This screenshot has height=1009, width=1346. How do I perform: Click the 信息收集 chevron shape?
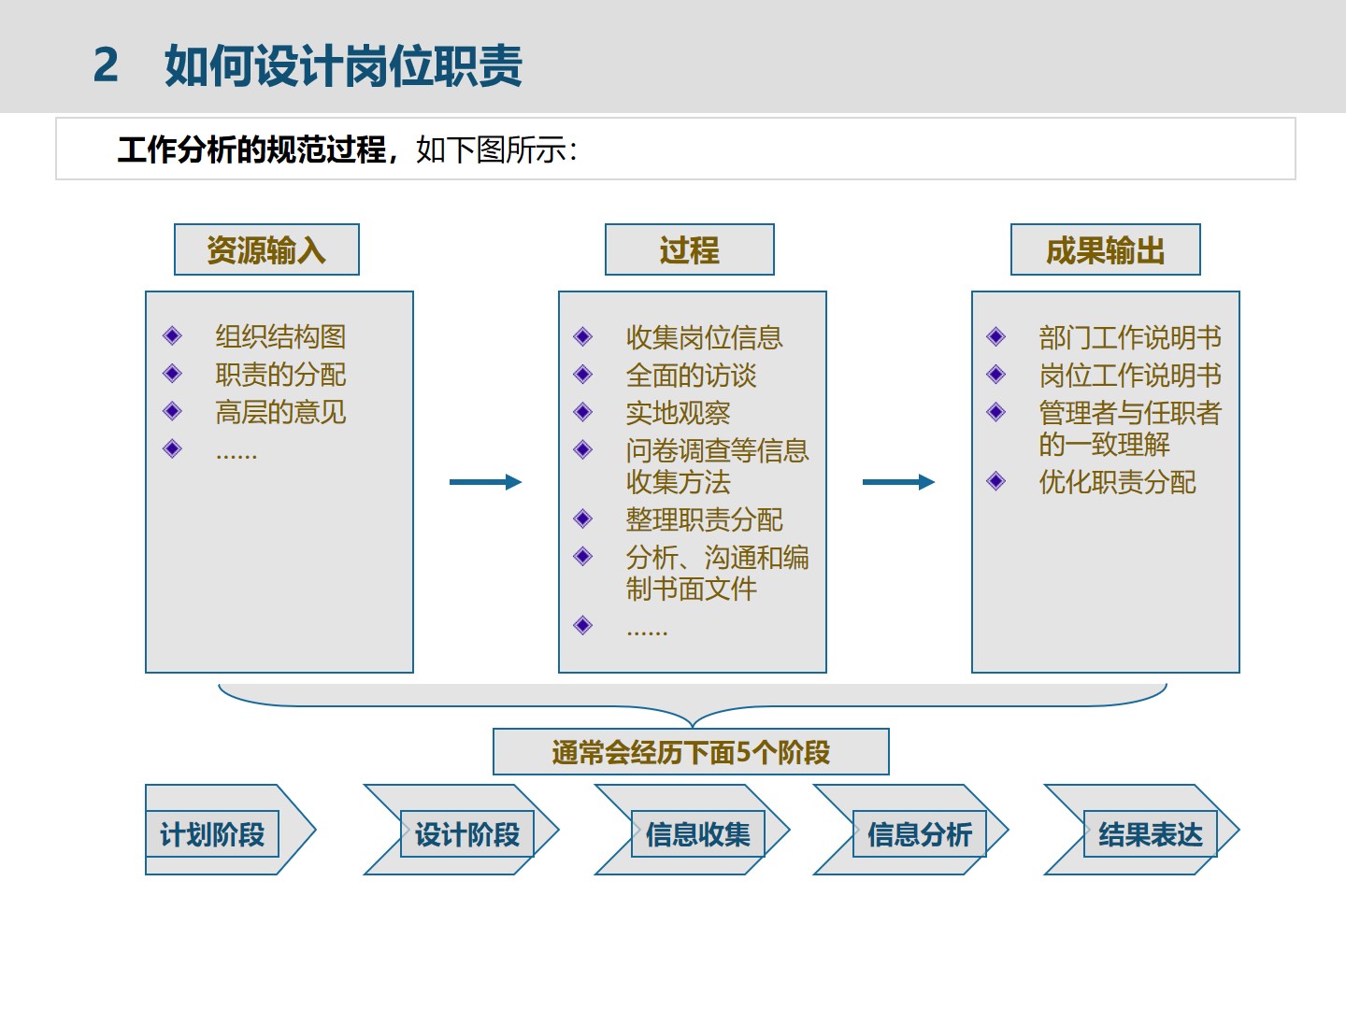(692, 830)
